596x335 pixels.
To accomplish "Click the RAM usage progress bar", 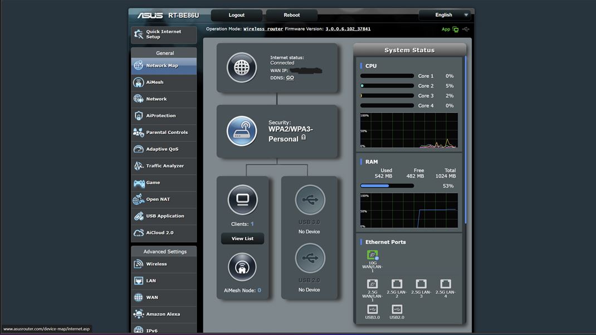I will pos(387,186).
